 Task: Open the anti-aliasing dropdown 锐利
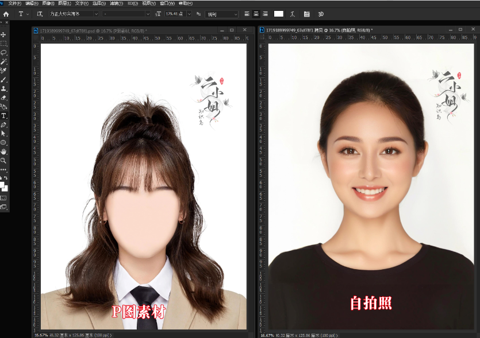coord(222,14)
